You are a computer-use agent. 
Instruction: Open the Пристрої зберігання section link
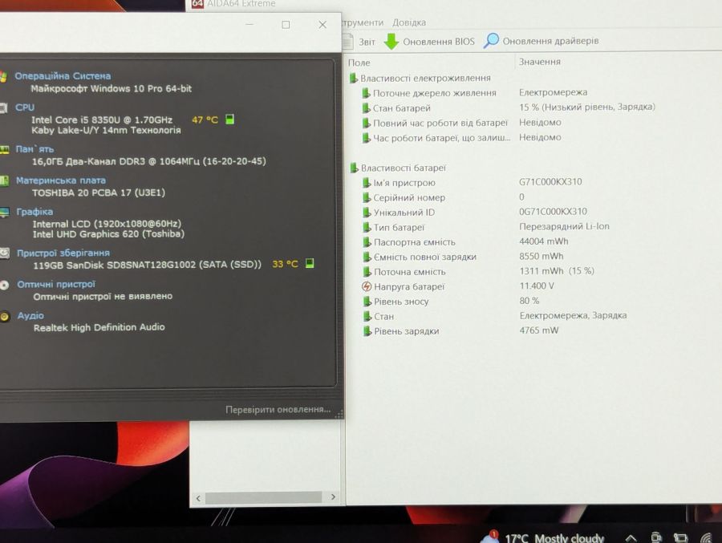(63, 253)
